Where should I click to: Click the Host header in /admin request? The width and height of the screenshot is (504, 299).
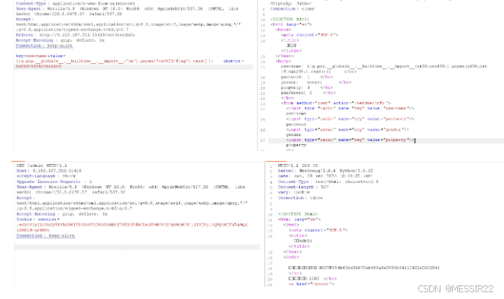pos(49,171)
